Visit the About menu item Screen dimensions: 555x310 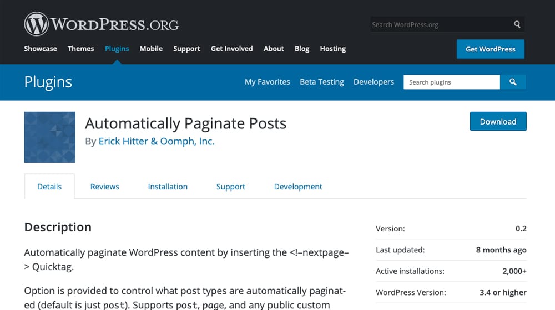pos(274,49)
